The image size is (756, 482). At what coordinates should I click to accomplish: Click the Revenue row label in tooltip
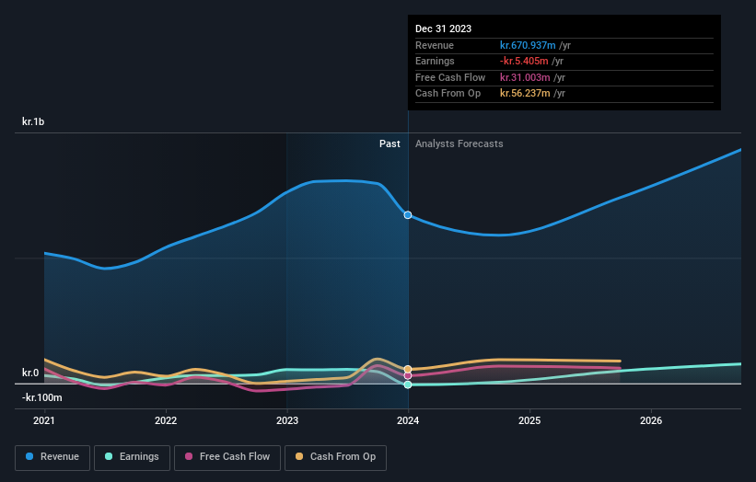435,45
